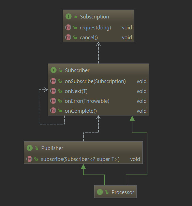
Task: Click the method icon next to onComplete()
Action: click(53, 111)
